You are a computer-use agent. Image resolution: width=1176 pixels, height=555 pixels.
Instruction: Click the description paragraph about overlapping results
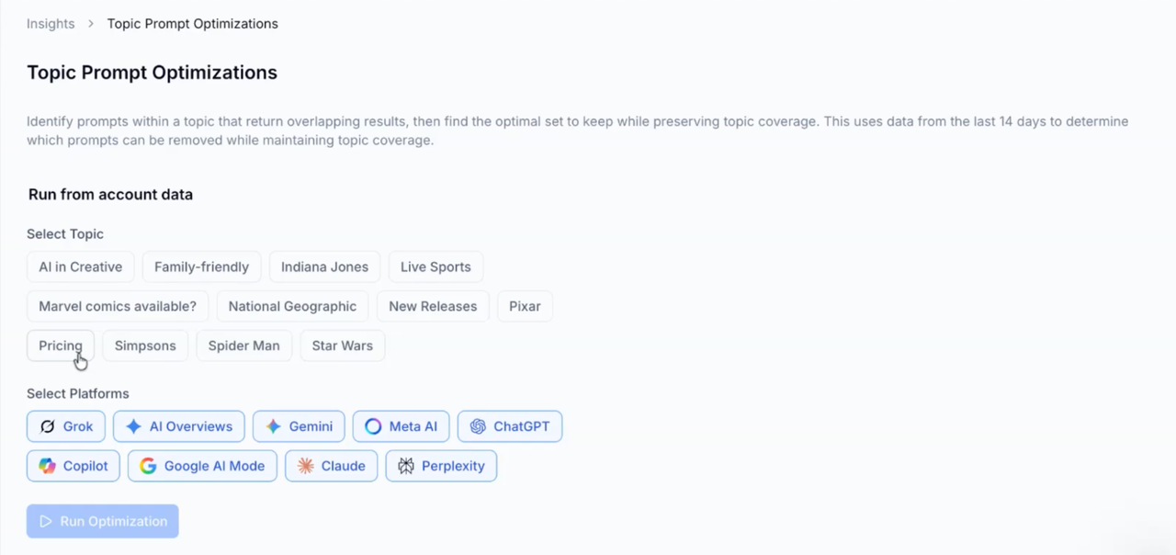coord(577,130)
